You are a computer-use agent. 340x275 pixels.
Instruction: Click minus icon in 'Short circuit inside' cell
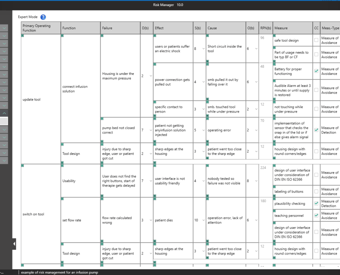[x=208, y=36]
